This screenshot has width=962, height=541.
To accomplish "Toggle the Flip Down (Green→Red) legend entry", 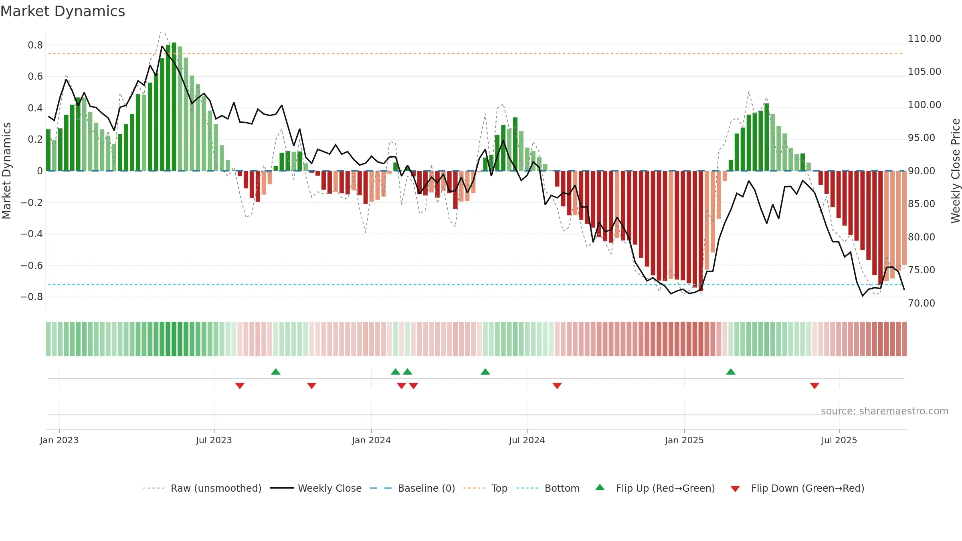I will pyautogui.click(x=797, y=488).
